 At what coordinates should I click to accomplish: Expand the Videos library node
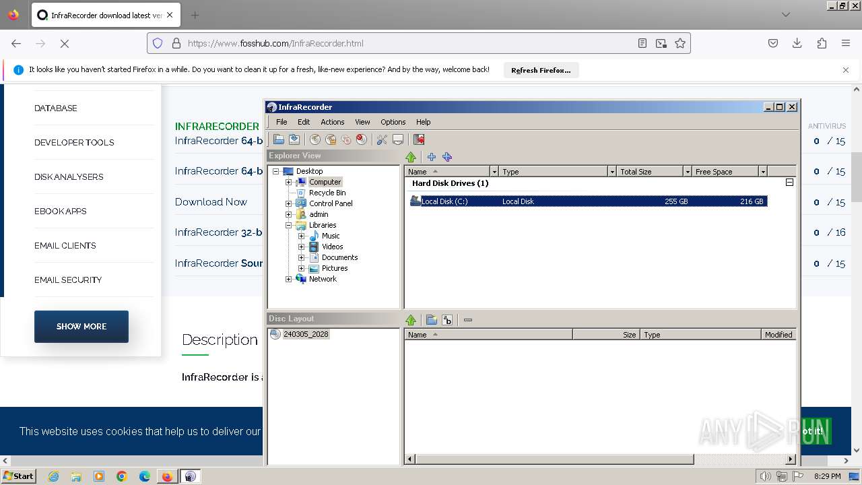(302, 247)
